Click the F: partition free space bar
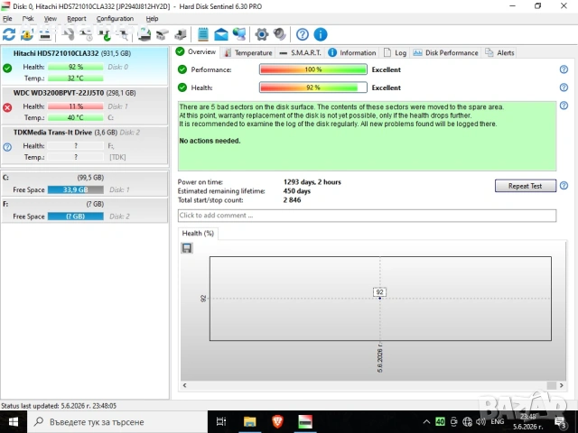The height and width of the screenshot is (433, 578). [76, 216]
